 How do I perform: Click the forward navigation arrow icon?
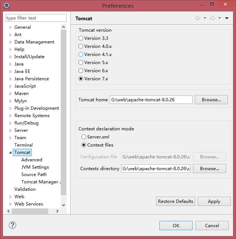point(212,18)
